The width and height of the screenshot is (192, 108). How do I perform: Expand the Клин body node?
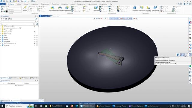click(x=1, y=35)
